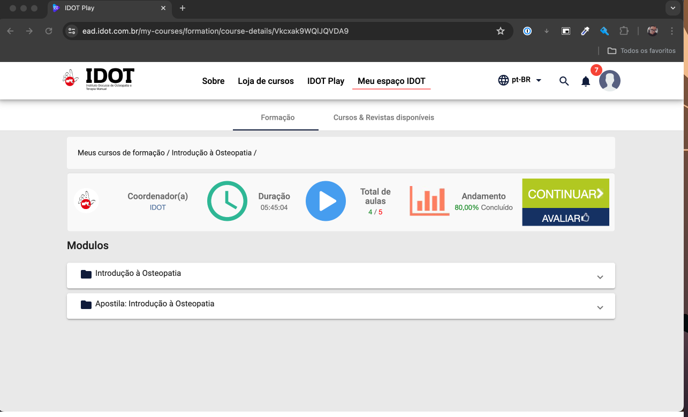688x417 pixels.
Task: Close the IDOT Play browser tab
Action: coord(164,8)
